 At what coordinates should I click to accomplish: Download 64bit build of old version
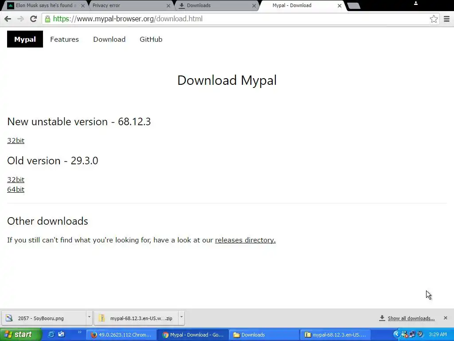16,190
